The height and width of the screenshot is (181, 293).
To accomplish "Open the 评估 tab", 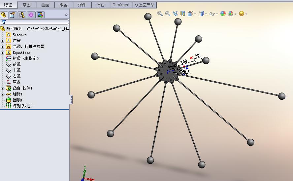I will tap(101, 5).
